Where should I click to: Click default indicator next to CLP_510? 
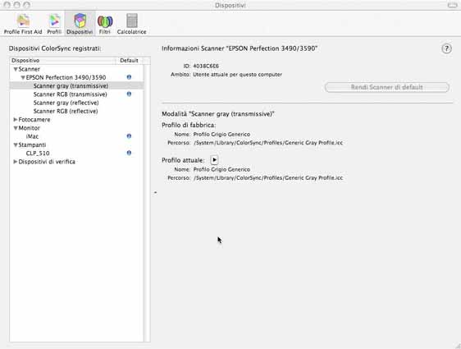(x=129, y=153)
